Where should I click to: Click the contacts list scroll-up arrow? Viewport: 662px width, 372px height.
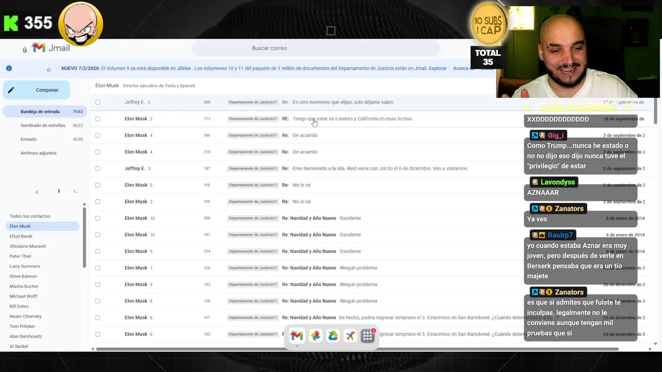click(x=84, y=205)
